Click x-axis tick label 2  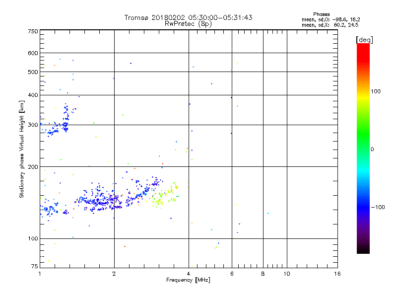[x=114, y=274]
